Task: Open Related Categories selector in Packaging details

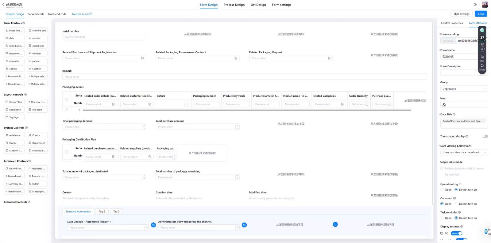Action: (x=329, y=104)
